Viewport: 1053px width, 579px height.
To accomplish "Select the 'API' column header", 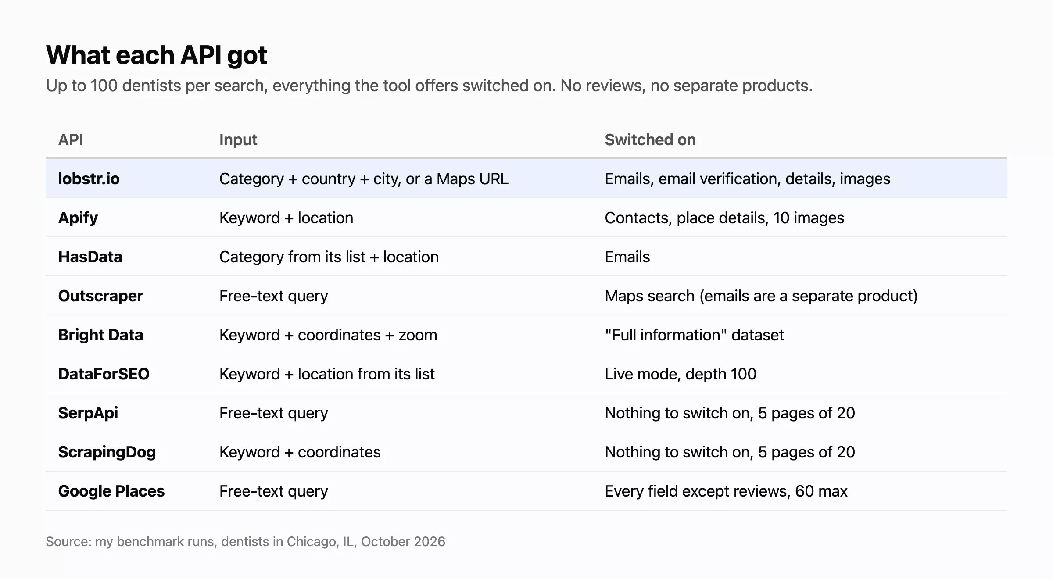I will click(x=71, y=139).
